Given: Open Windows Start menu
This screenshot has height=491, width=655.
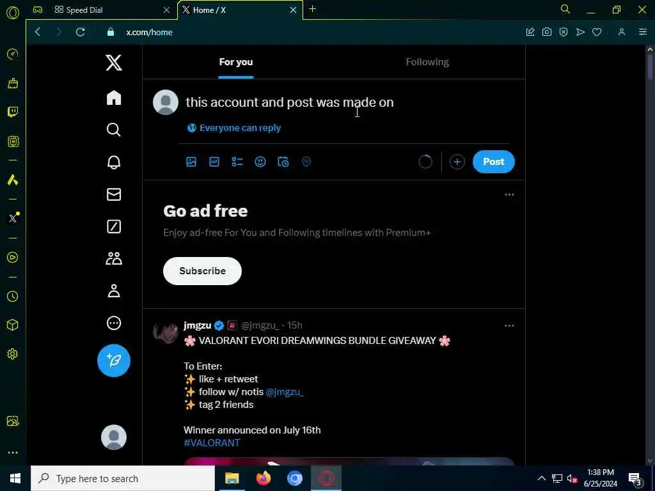Looking at the screenshot, I should [x=15, y=478].
